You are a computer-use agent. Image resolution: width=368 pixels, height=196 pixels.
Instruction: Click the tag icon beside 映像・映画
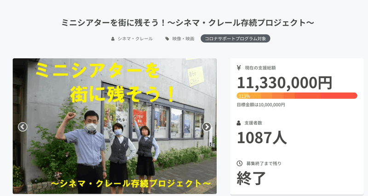(167, 39)
